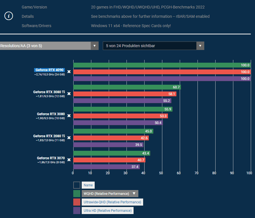The width and height of the screenshot is (255, 218).
Task: Click the red Ultrawide-QHD legend swatch
Action: (x=77, y=202)
